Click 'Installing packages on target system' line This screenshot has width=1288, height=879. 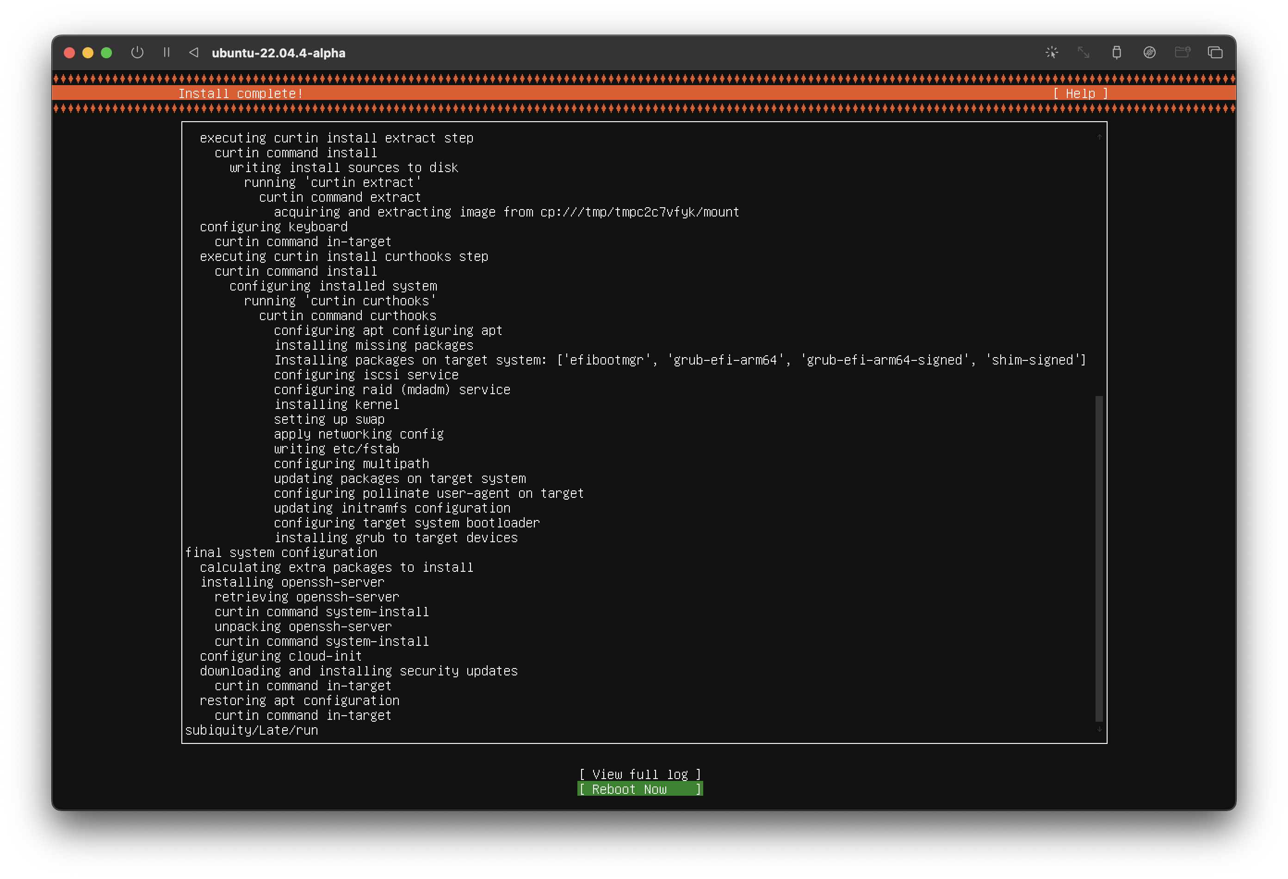[680, 360]
